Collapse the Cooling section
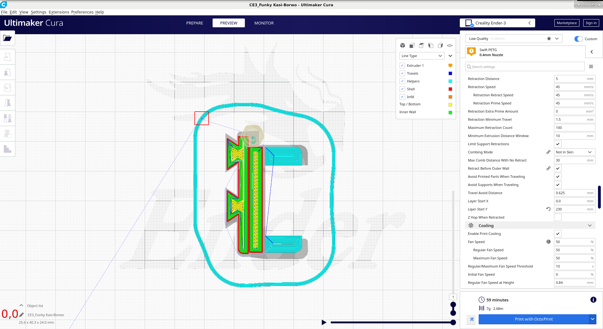The image size is (603, 329). [590, 226]
